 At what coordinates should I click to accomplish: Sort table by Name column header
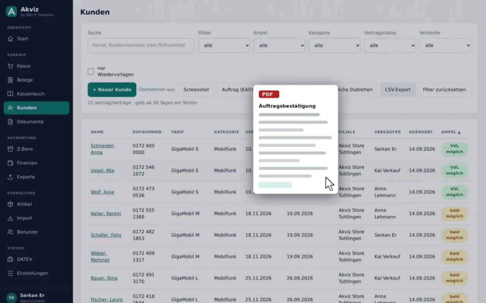[97, 132]
